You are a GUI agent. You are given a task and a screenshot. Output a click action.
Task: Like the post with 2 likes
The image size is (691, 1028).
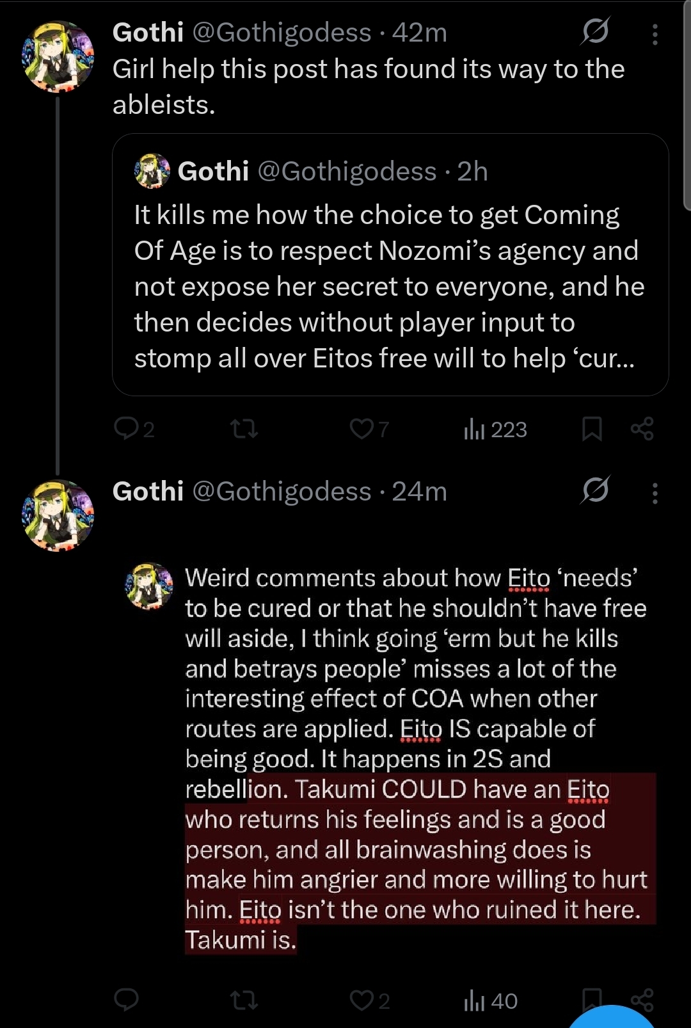pyautogui.click(x=361, y=1000)
